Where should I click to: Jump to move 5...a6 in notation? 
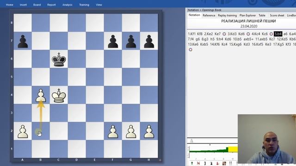click(x=285, y=34)
